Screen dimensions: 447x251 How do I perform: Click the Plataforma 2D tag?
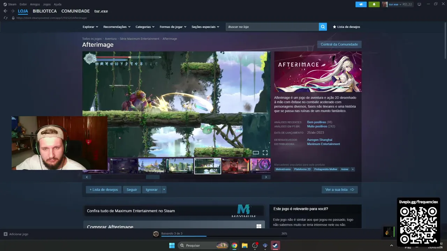[302, 169]
